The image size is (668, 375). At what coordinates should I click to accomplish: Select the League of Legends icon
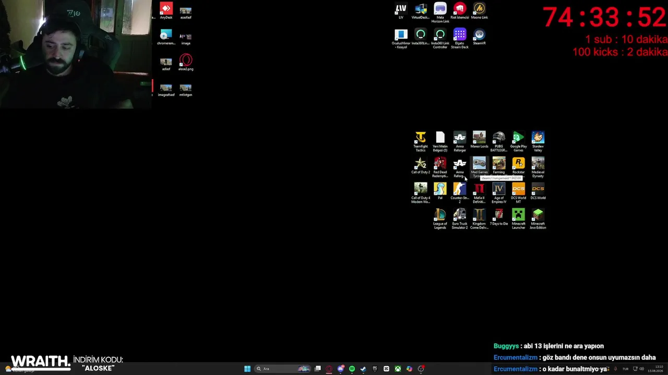(440, 219)
